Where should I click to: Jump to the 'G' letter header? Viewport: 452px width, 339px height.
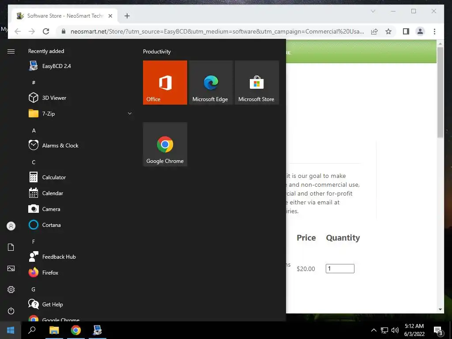coord(34,289)
